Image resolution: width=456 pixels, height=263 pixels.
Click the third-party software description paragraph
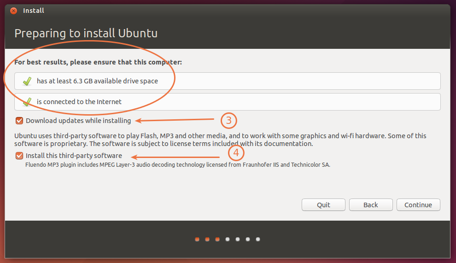point(220,140)
